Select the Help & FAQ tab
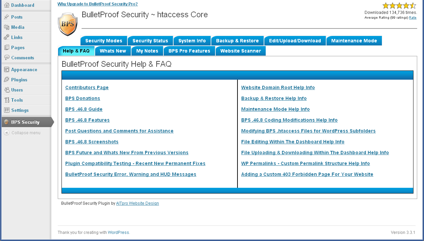This screenshot has height=241, width=424. [x=76, y=51]
